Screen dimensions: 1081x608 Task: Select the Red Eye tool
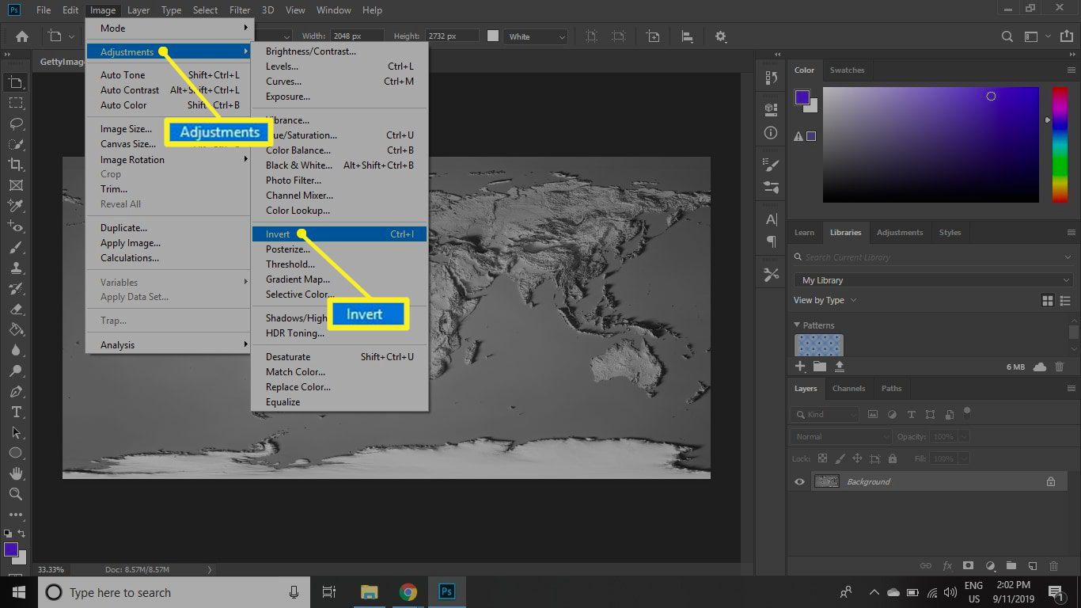tap(15, 227)
